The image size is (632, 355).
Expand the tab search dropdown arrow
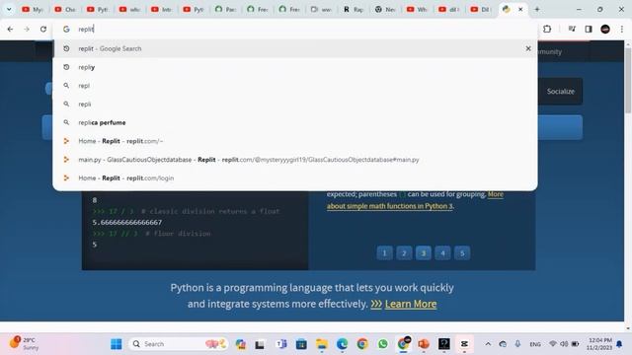coord(9,9)
